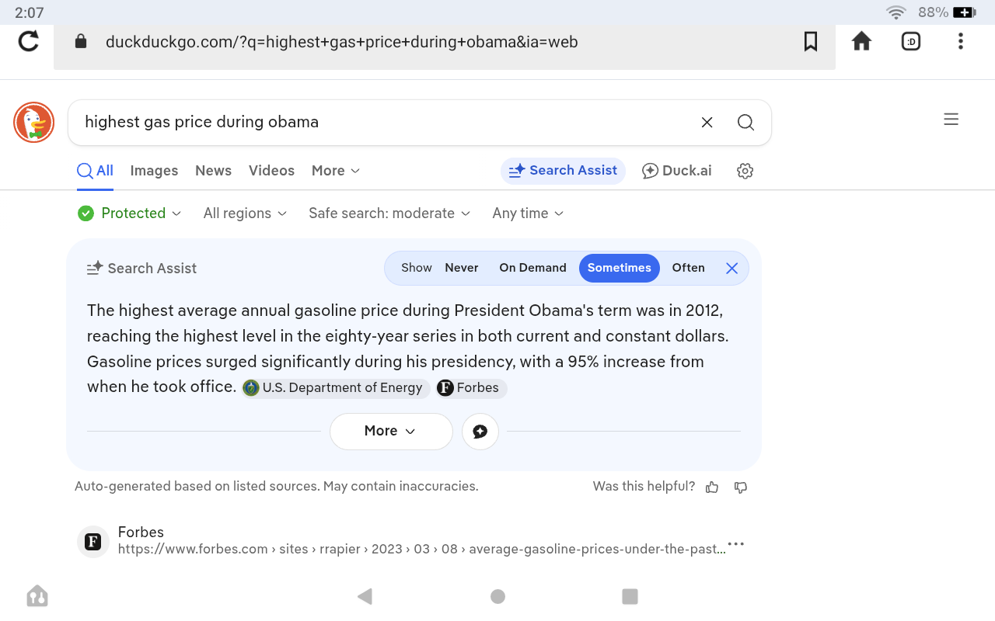The height and width of the screenshot is (621, 995).
Task: Open the tab switcher icon
Action: click(x=911, y=41)
